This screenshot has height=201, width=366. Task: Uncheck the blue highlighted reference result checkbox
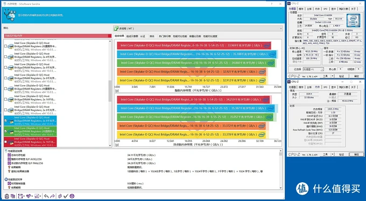click(5, 121)
